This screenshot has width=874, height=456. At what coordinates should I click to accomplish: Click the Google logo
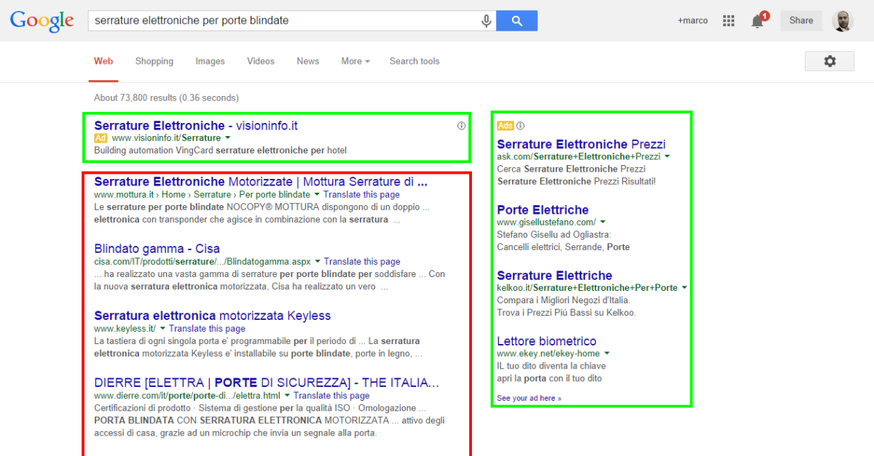(42, 21)
